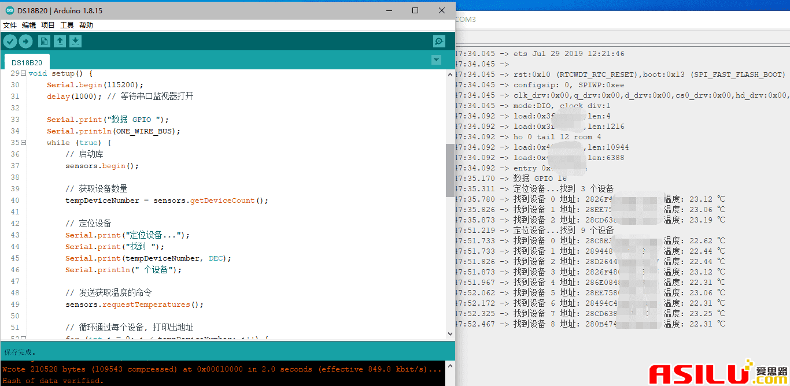The height and width of the screenshot is (386, 790).
Task: Click the Serial.println(ONE_WIRE_BUS) line
Action: tap(114, 131)
